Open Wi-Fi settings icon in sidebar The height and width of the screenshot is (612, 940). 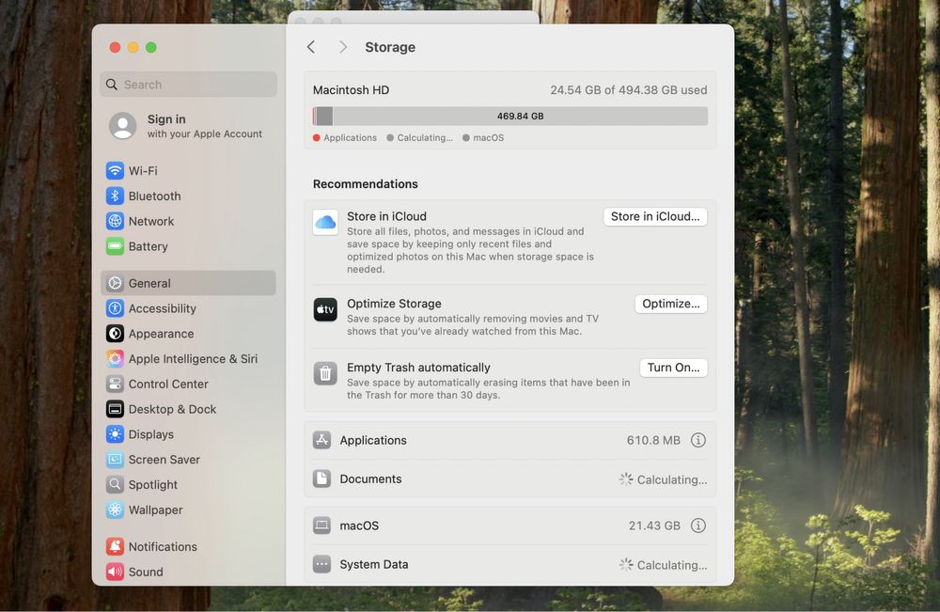pos(115,170)
